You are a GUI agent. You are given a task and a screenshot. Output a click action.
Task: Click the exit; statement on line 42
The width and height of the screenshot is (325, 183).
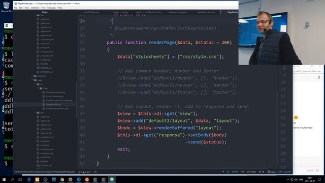[123, 149]
